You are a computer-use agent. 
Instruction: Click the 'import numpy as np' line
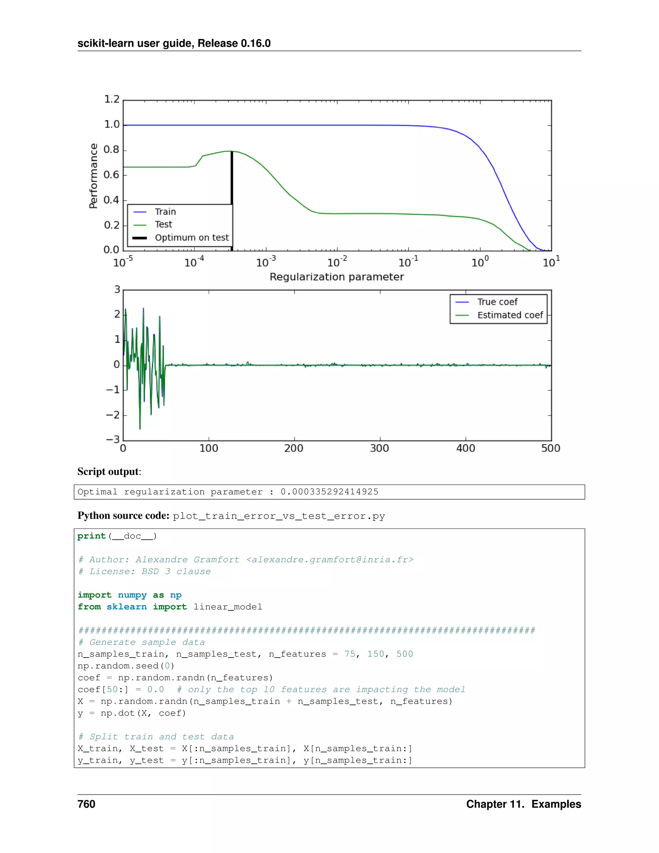130,595
